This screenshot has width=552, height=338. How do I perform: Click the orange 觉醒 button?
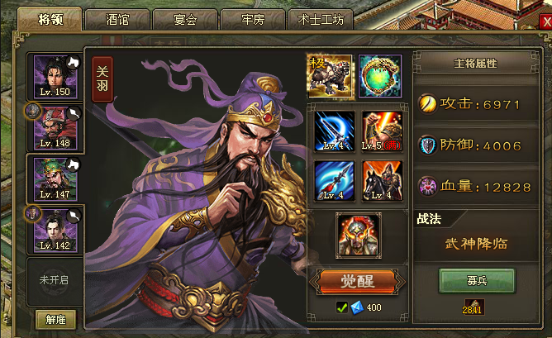(357, 281)
